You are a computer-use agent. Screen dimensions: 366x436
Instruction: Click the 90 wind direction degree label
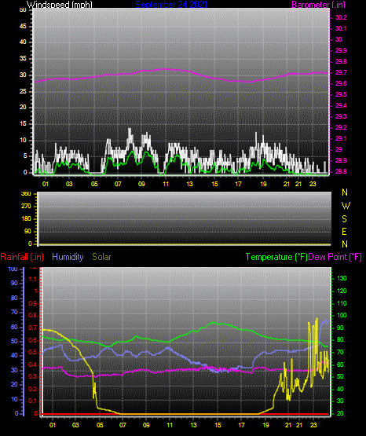(27, 231)
